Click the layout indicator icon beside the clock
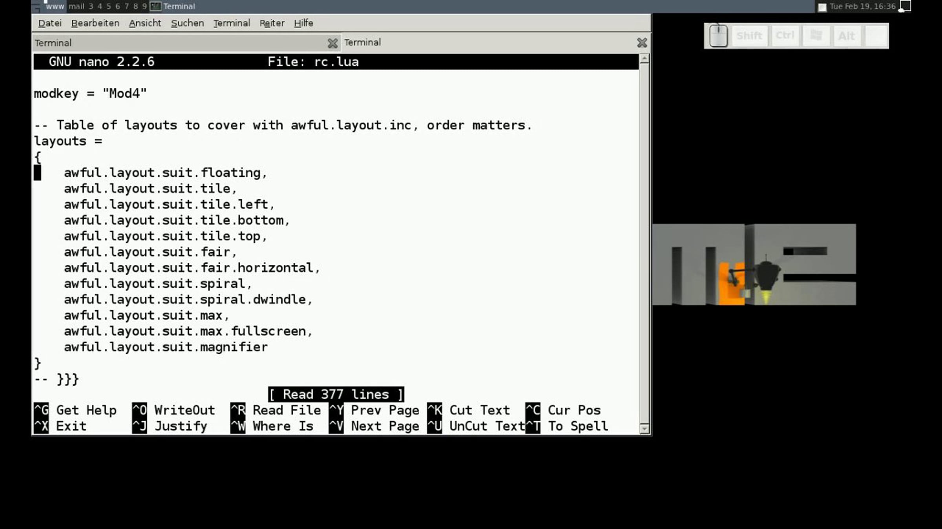942x529 pixels. point(905,6)
